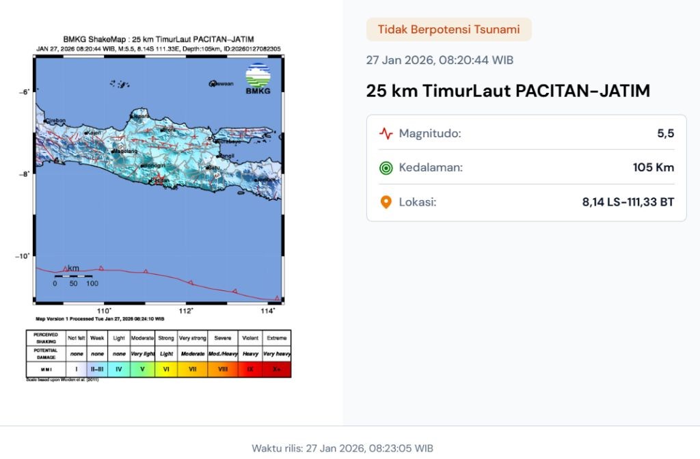This screenshot has width=700, height=459.
Task: Click the green Kedalaman depth target icon
Action: click(x=386, y=167)
